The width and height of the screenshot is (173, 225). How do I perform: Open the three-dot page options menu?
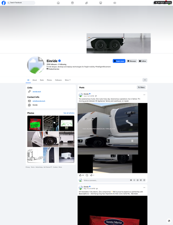(145, 80)
